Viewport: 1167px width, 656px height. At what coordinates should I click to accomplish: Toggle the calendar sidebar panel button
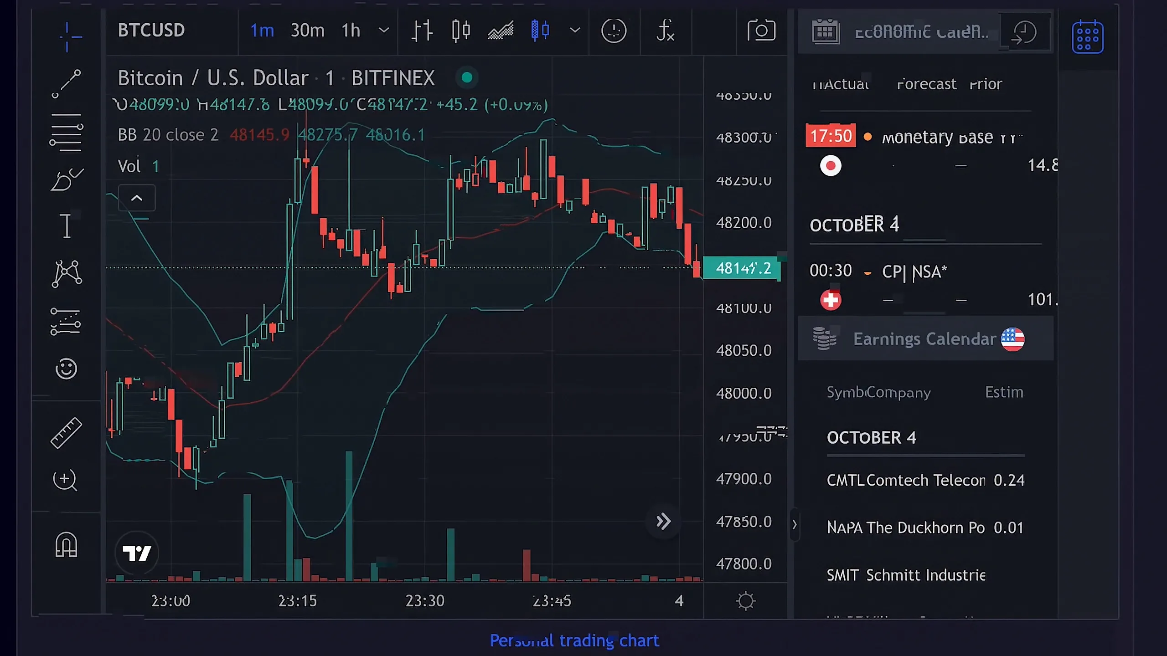[x=1088, y=36]
